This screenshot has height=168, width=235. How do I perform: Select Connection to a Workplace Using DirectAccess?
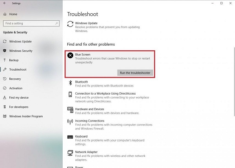pos(105,94)
